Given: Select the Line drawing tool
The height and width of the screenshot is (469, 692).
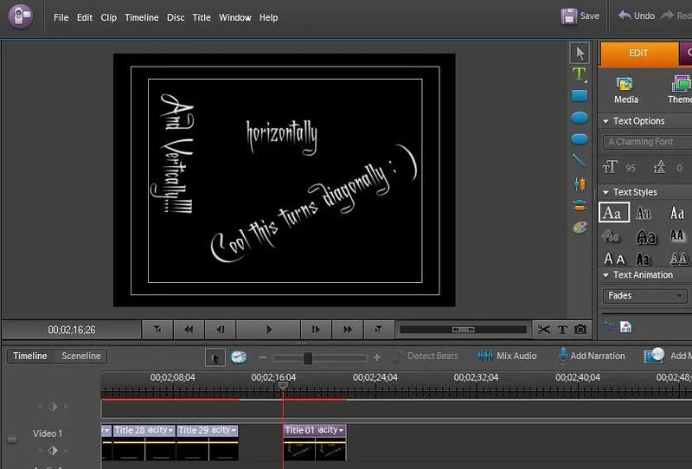Looking at the screenshot, I should pyautogui.click(x=579, y=161).
